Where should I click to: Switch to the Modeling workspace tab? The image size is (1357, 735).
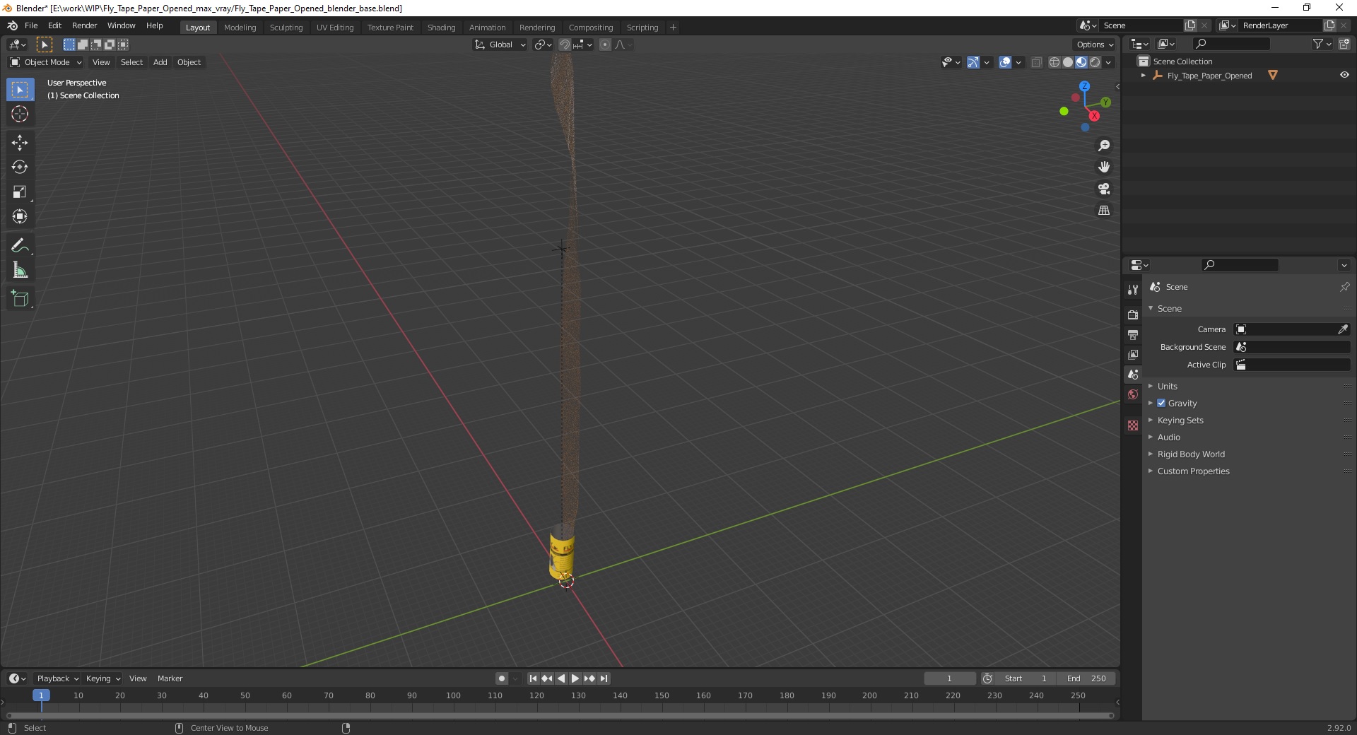240,28
